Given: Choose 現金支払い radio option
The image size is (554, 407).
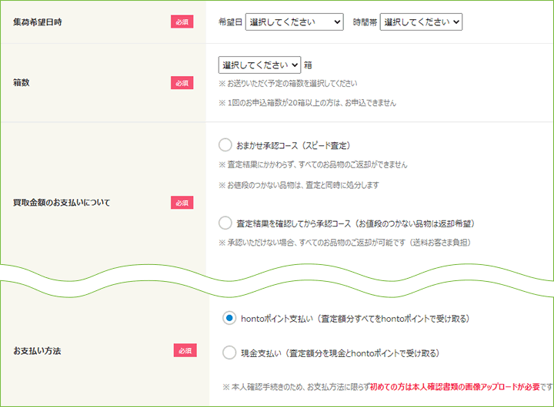Looking at the screenshot, I should pyautogui.click(x=229, y=352).
